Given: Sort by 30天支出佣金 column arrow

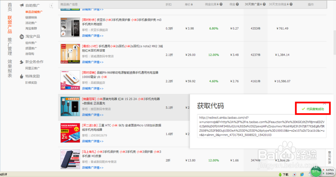Looking at the screenshot, I should pyautogui.click(x=288, y=4).
